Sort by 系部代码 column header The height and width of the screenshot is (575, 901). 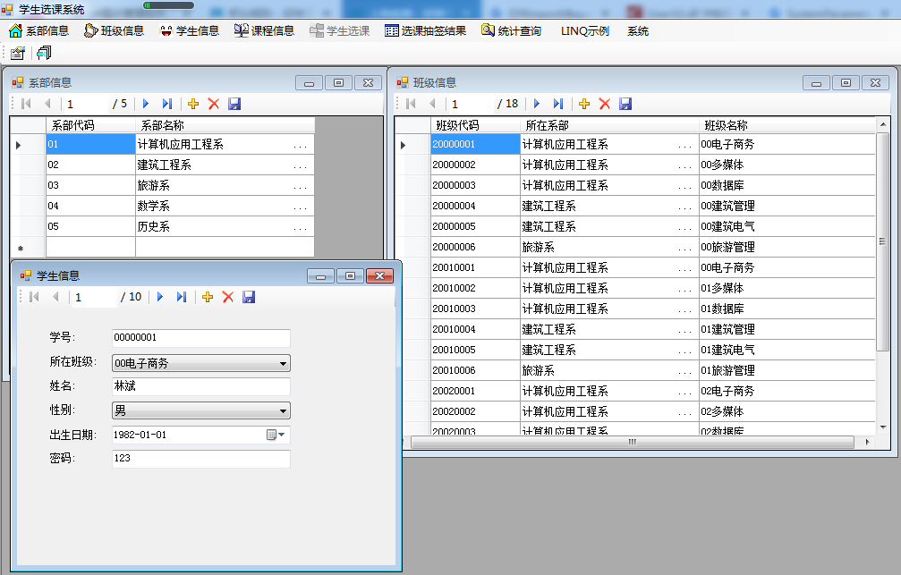pyautogui.click(x=90, y=125)
